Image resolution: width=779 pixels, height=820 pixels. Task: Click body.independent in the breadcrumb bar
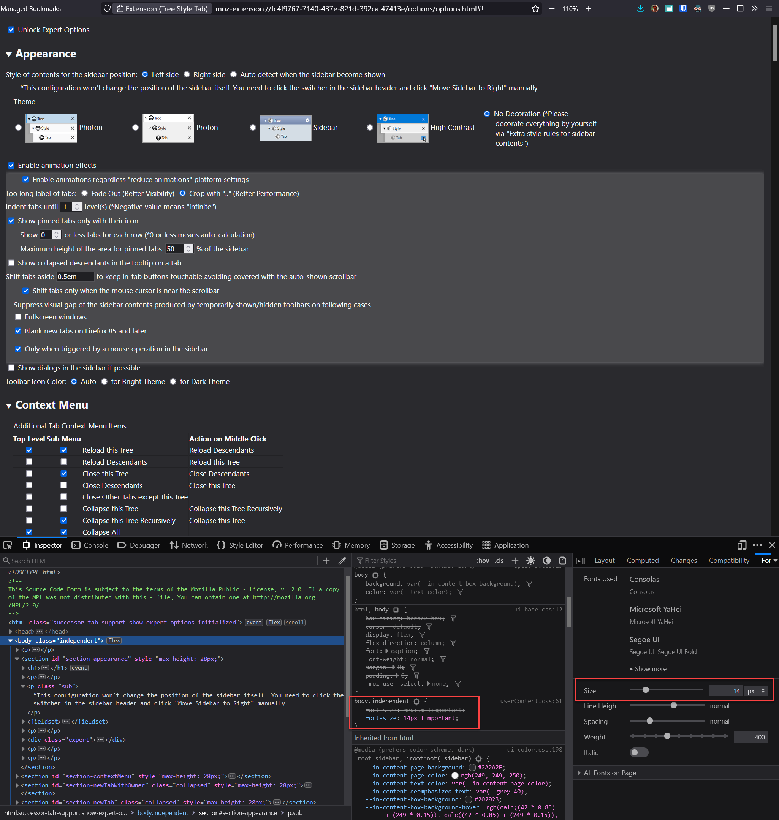tap(163, 813)
